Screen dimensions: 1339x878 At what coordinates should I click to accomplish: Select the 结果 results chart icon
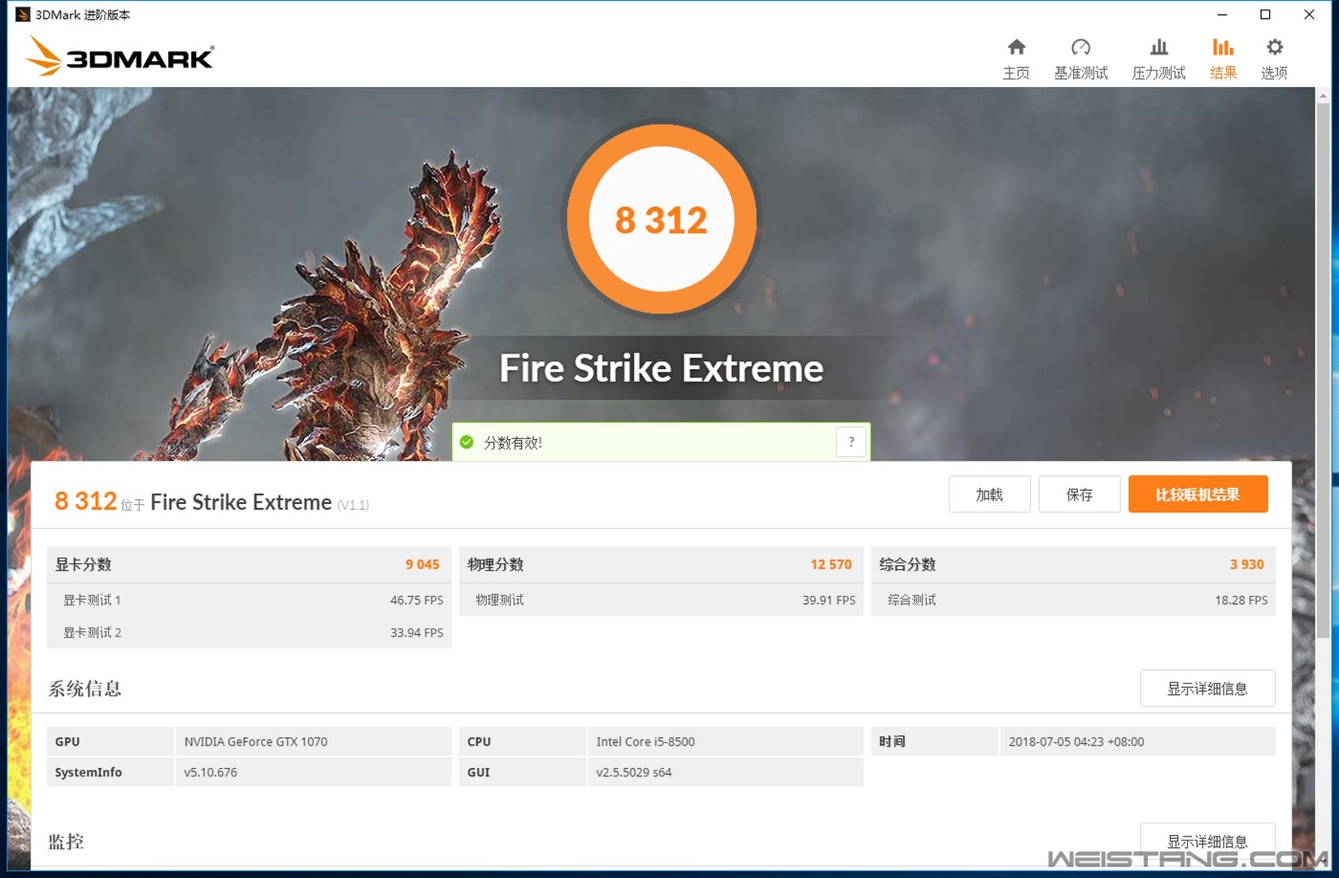(1223, 47)
